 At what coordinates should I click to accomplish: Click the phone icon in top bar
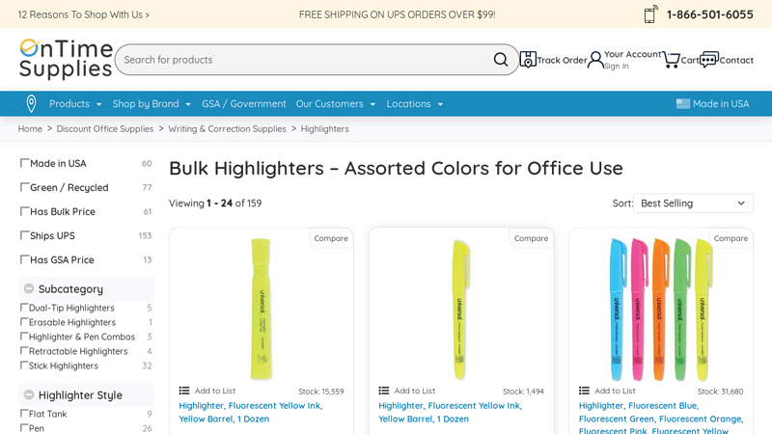650,14
